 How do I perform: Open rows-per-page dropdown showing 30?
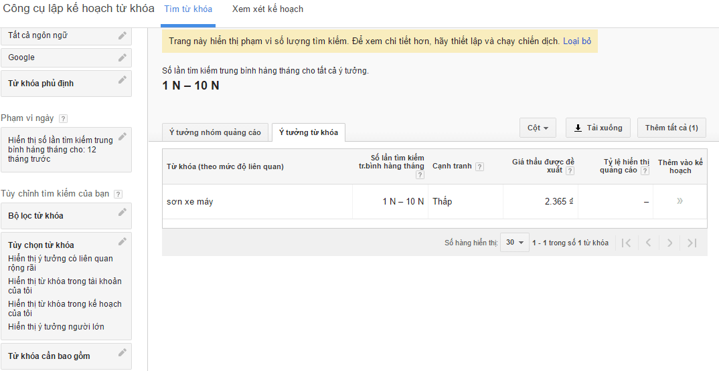click(515, 242)
